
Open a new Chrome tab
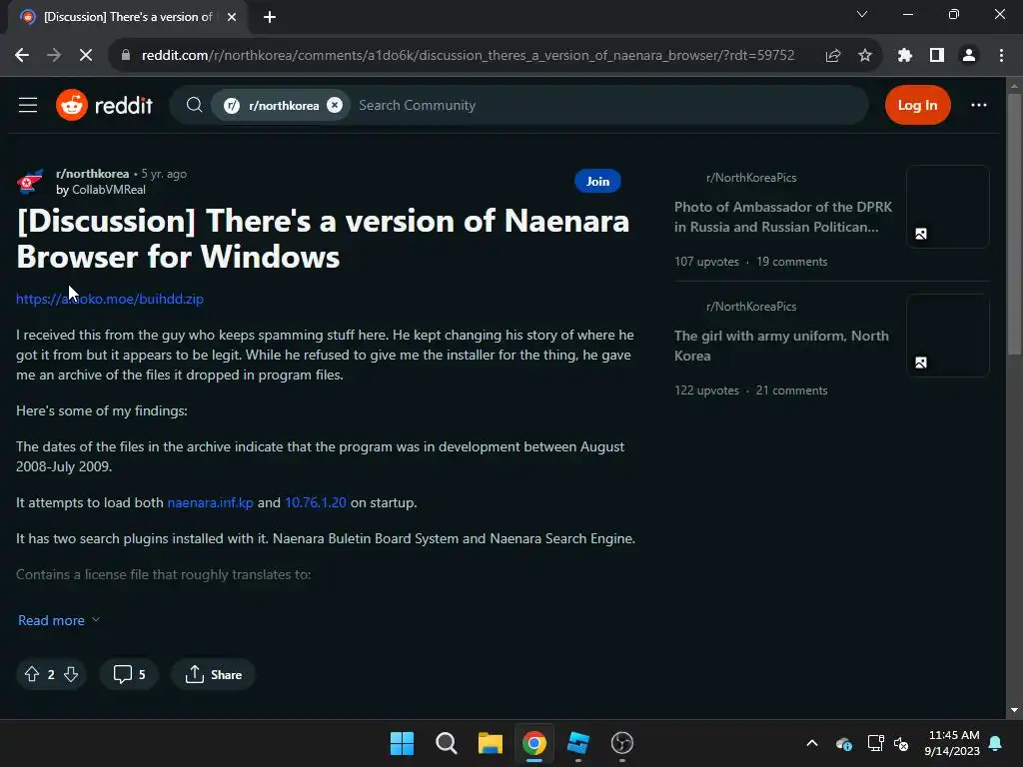click(270, 17)
